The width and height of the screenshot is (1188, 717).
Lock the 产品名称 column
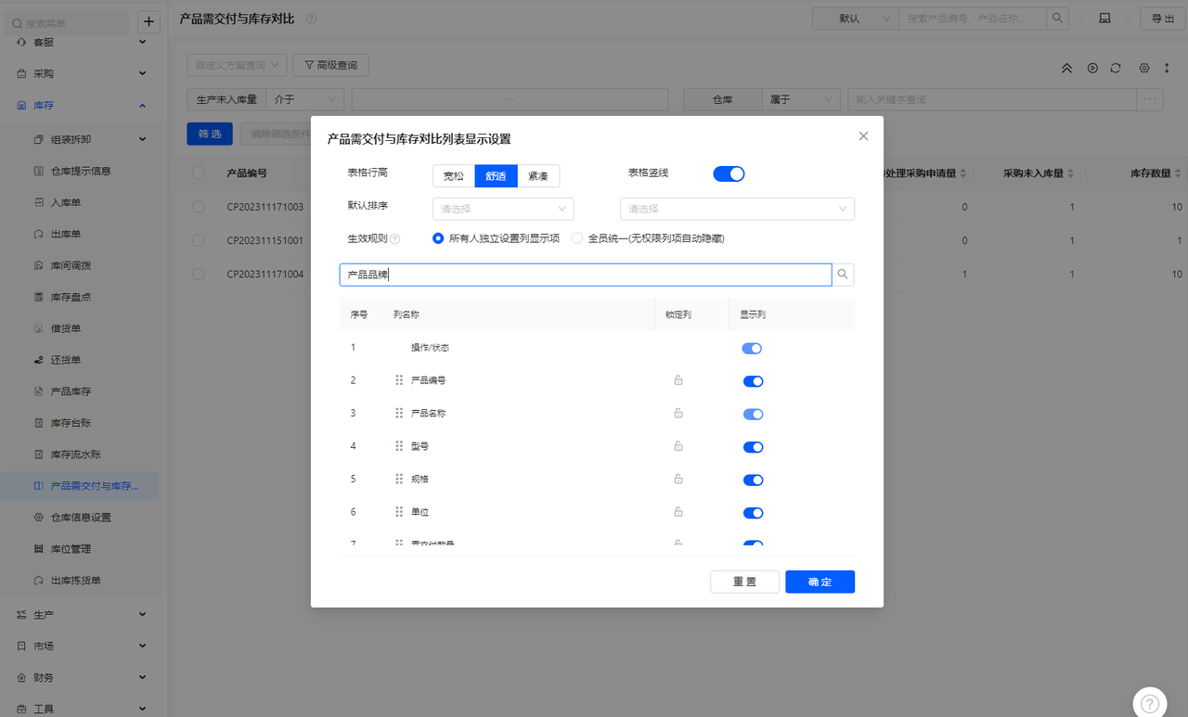pyautogui.click(x=678, y=413)
